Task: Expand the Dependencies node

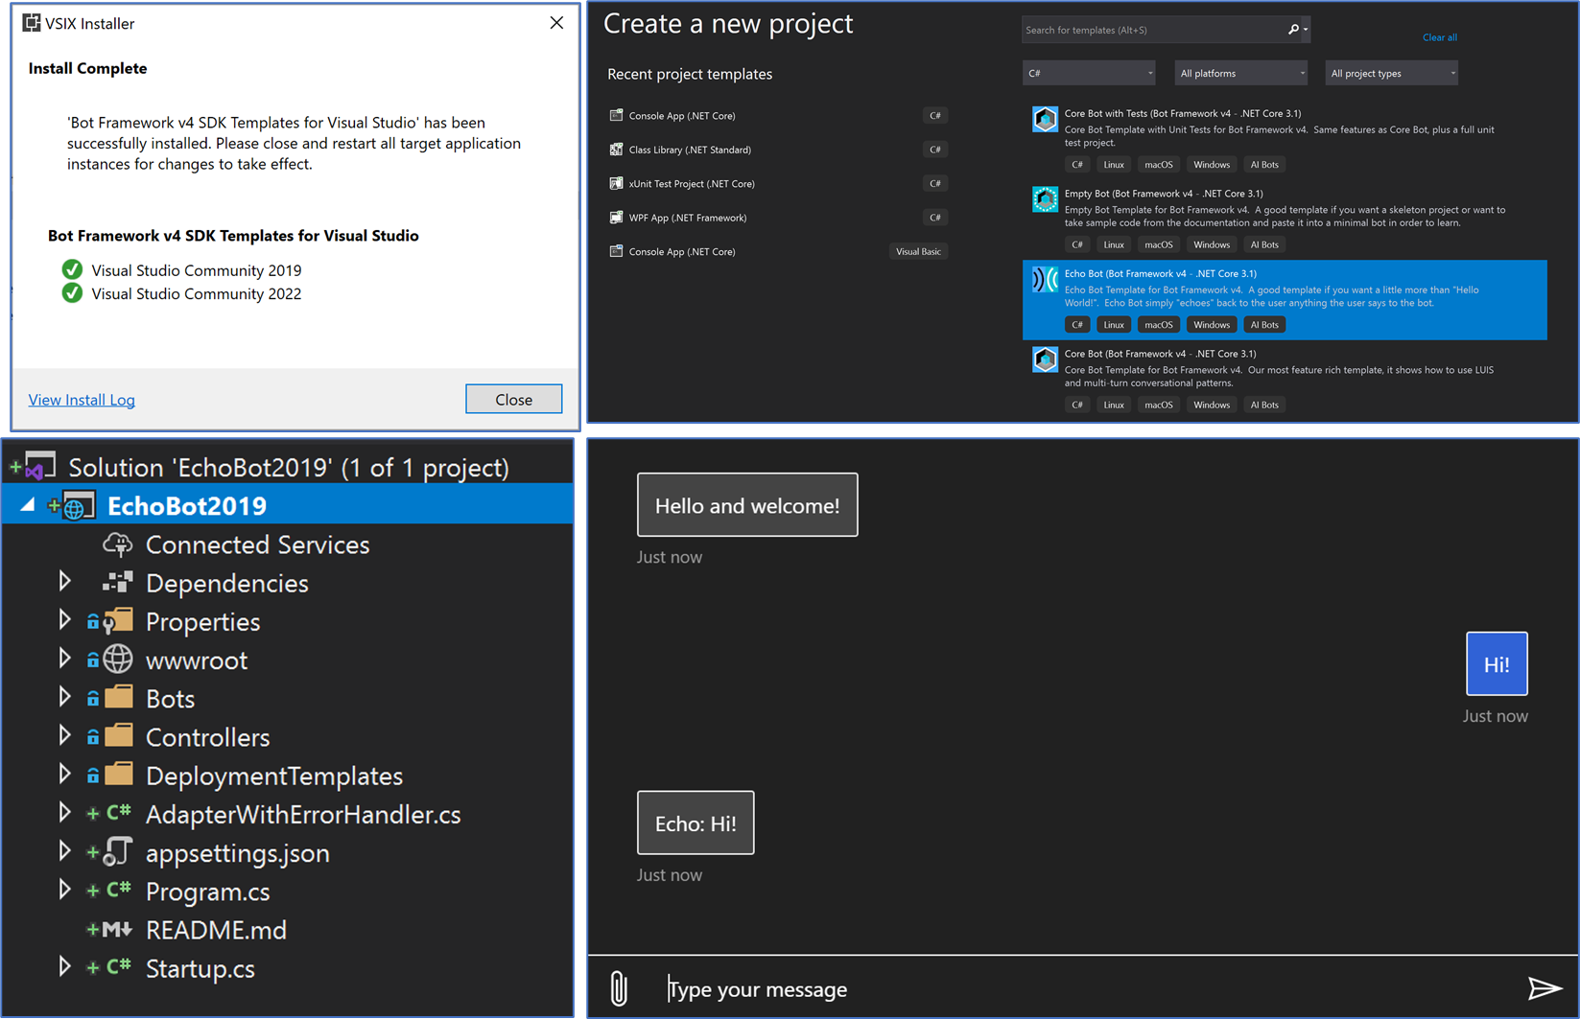Action: point(64,582)
